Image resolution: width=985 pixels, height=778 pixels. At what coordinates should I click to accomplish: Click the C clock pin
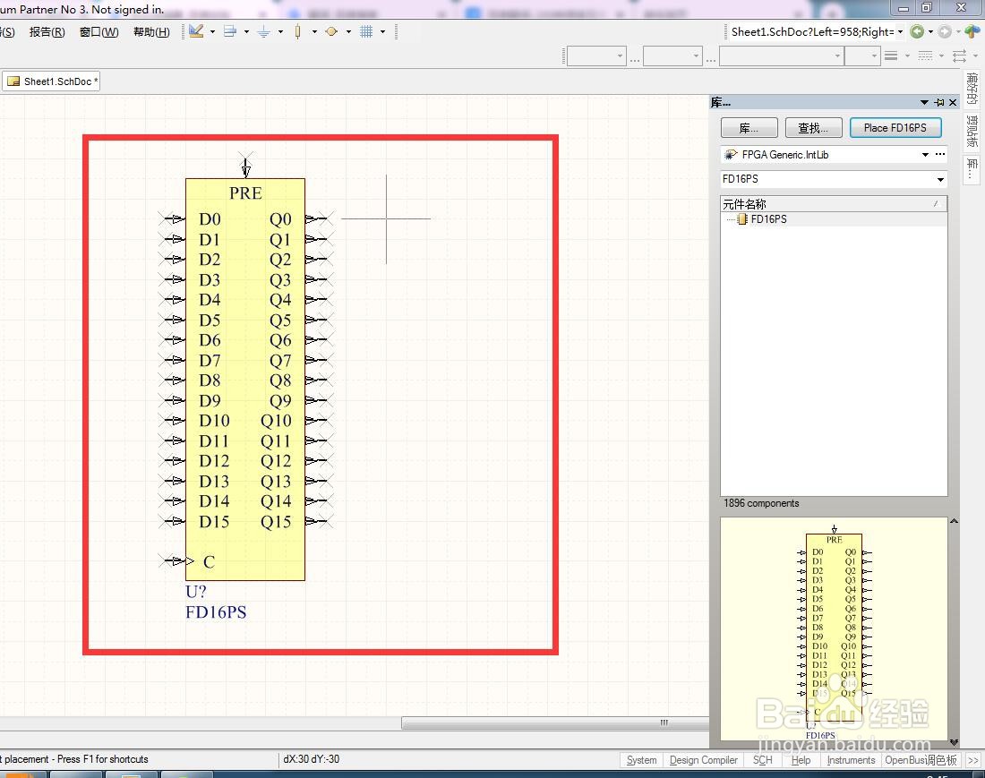click(x=176, y=560)
